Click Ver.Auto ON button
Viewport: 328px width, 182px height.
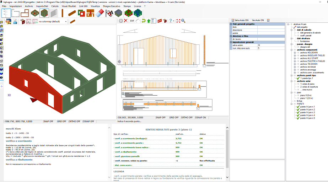coord(258,20)
